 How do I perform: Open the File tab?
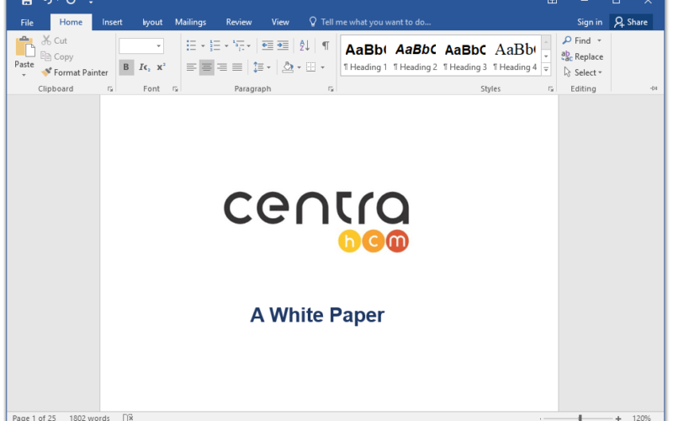click(x=27, y=23)
